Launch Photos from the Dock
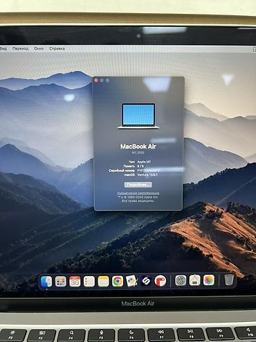The height and width of the screenshot is (342, 256). point(209,280)
